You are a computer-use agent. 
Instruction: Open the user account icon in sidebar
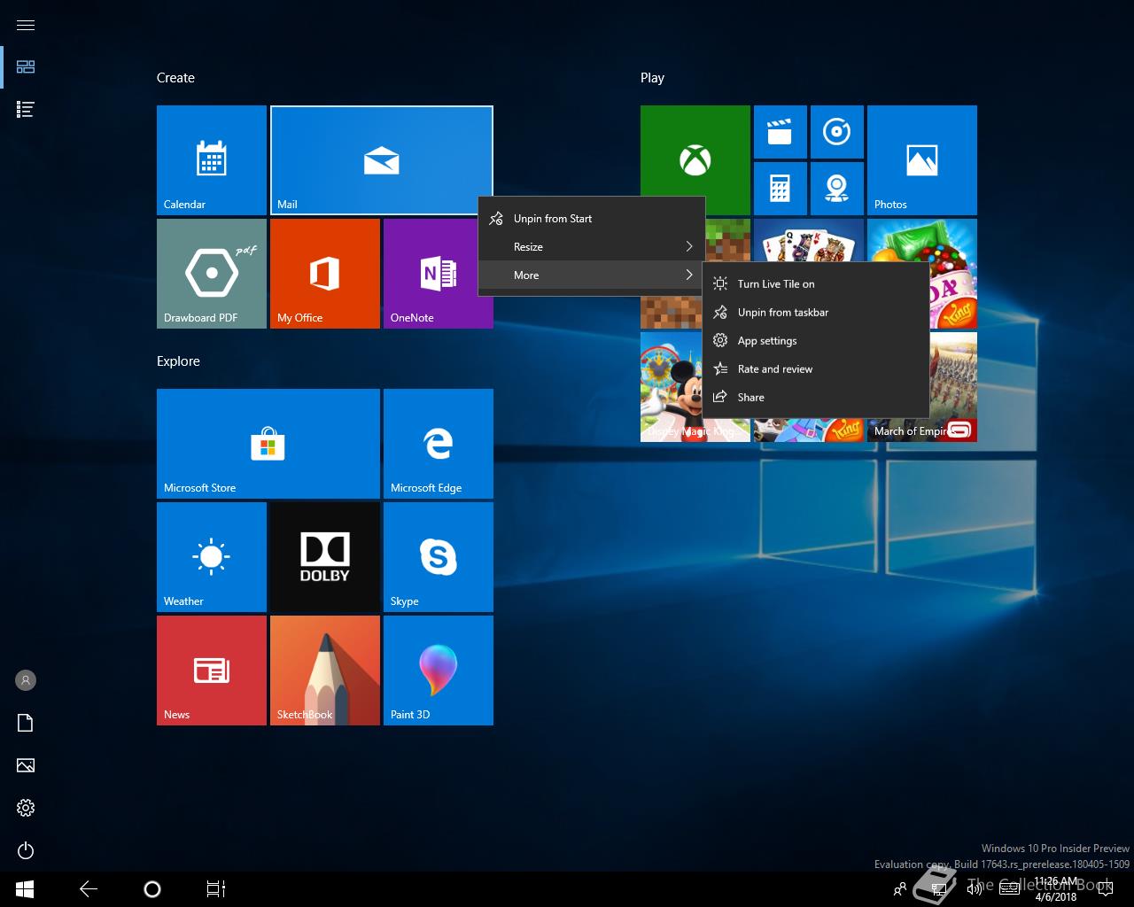click(26, 680)
